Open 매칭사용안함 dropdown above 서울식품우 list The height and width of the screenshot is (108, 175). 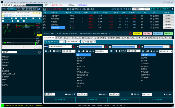166,51
